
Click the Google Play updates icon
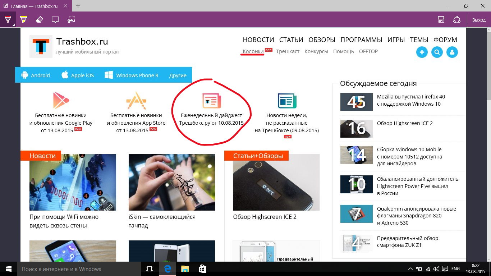point(61,101)
